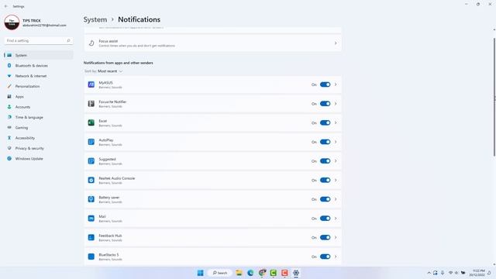This screenshot has height=279, width=496.
Task: Click the Focusrite Notifier app icon
Action: 91,104
